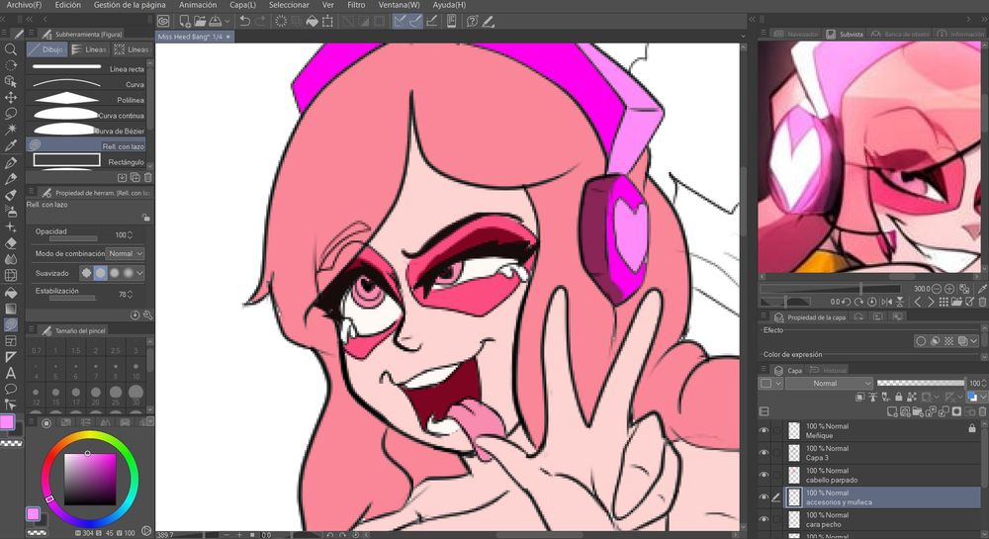
Task: Flip the Subvista image horizontally
Action: tap(886, 302)
